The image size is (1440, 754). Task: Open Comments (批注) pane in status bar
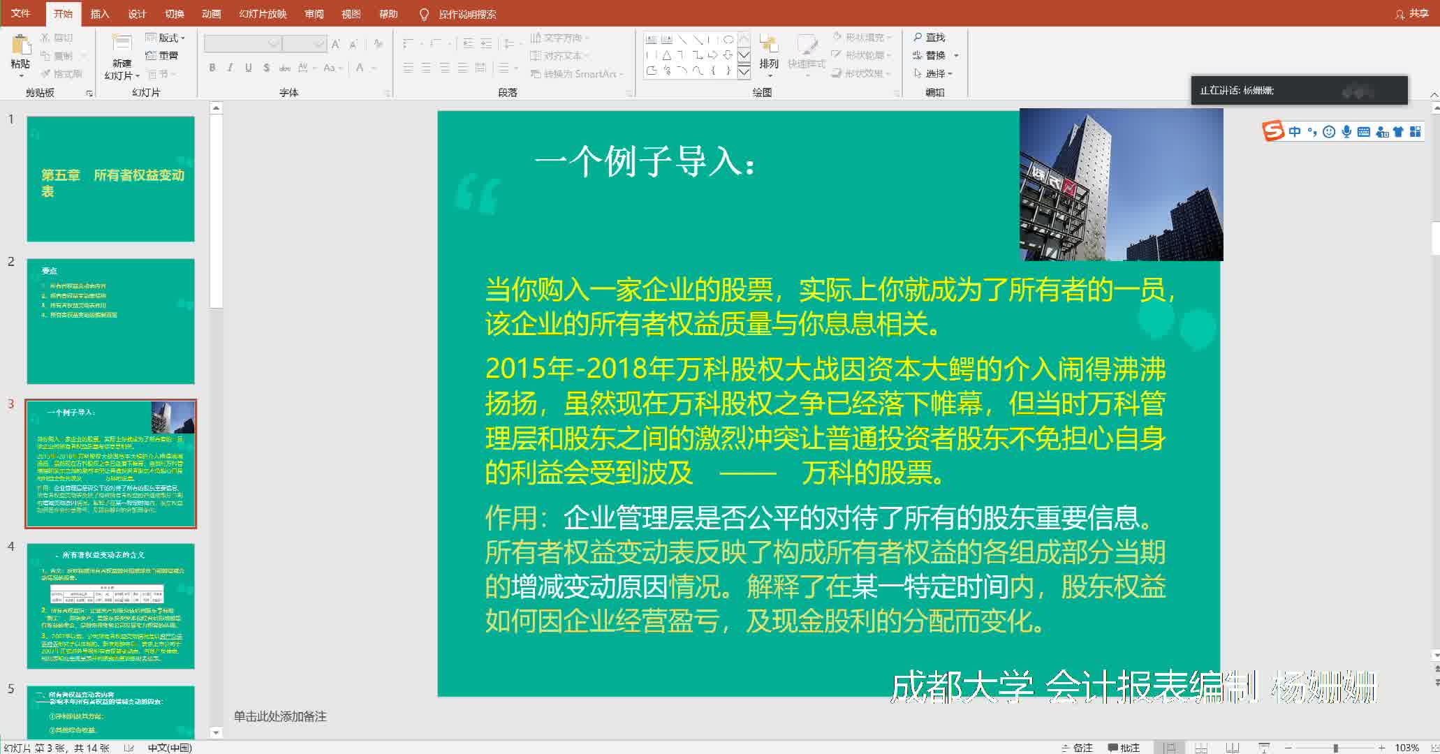tap(1124, 748)
